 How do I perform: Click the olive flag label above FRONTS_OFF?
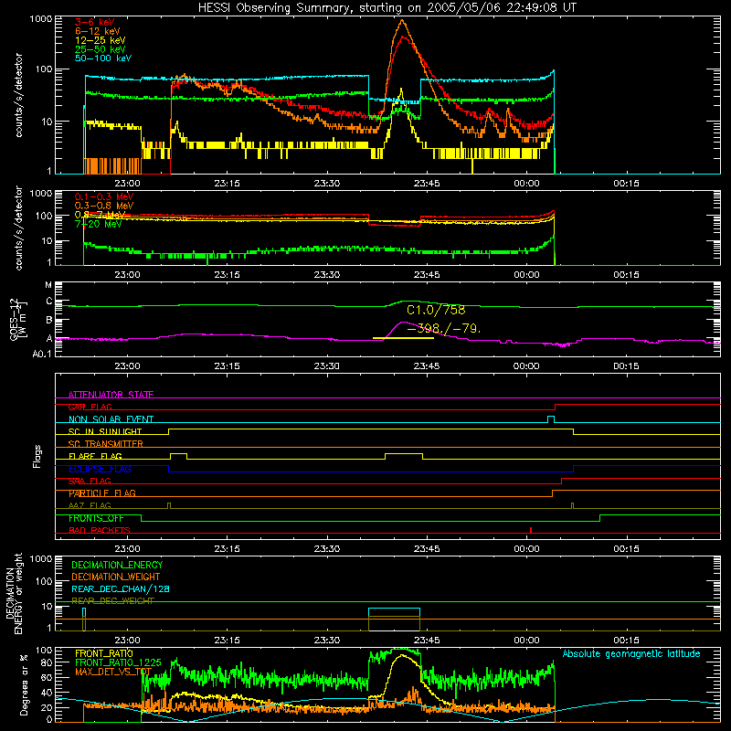[x=90, y=505]
